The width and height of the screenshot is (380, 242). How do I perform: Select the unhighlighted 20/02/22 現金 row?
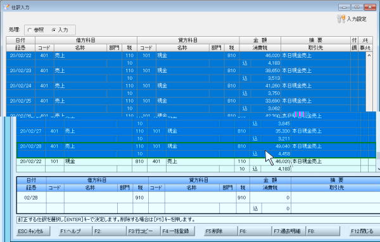(196, 165)
